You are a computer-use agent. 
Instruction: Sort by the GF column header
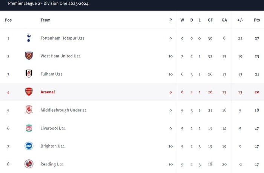pyautogui.click(x=210, y=20)
